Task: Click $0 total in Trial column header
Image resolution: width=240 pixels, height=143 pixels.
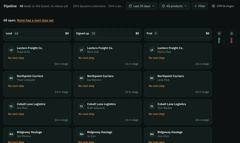Action: pos(207,33)
